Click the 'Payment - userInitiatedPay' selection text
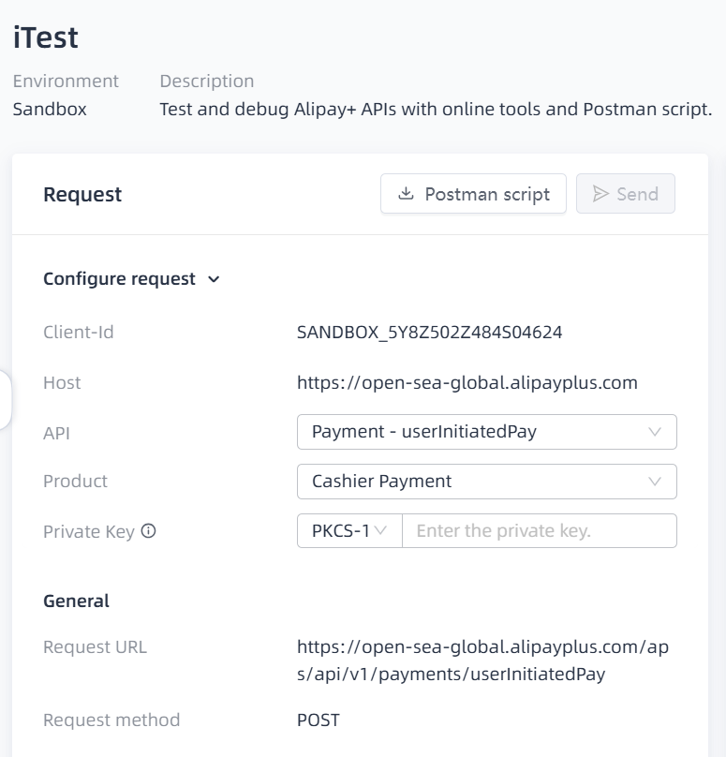 click(424, 432)
